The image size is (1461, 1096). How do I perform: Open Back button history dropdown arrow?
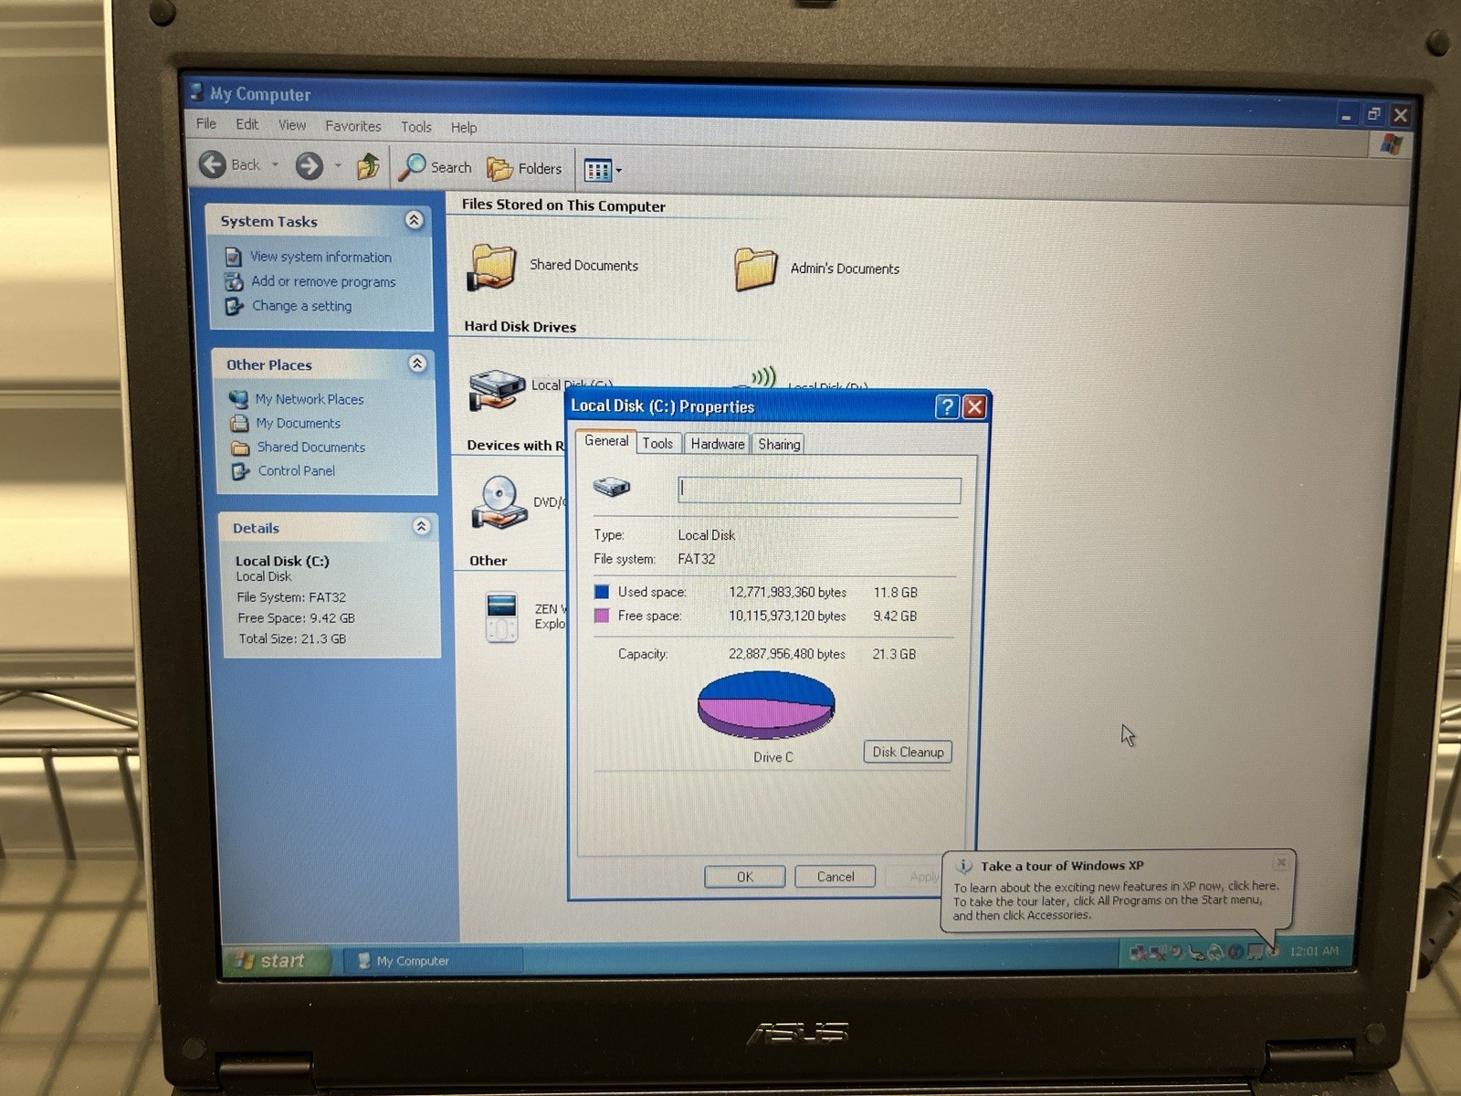275,165
